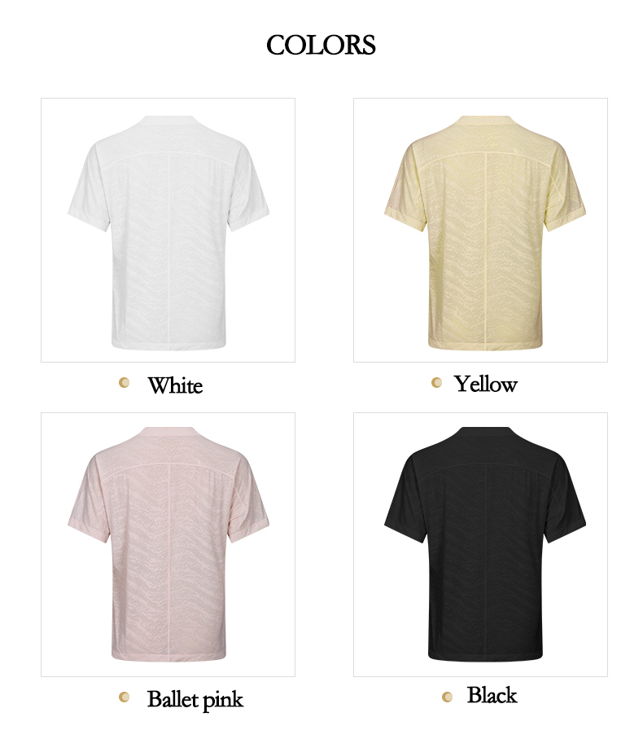Open the ballet pink t-shirt image
Screen dimensions: 643x739
(168, 544)
